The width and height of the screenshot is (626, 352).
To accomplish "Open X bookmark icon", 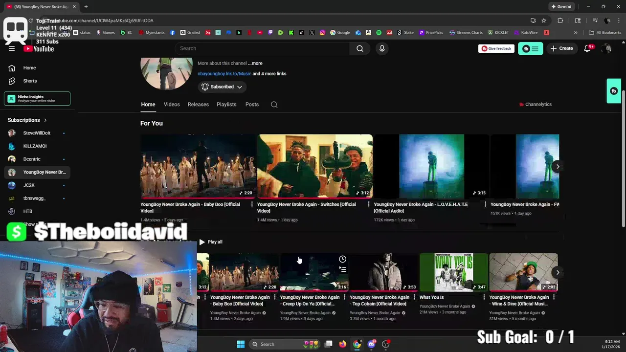I will pos(312,33).
